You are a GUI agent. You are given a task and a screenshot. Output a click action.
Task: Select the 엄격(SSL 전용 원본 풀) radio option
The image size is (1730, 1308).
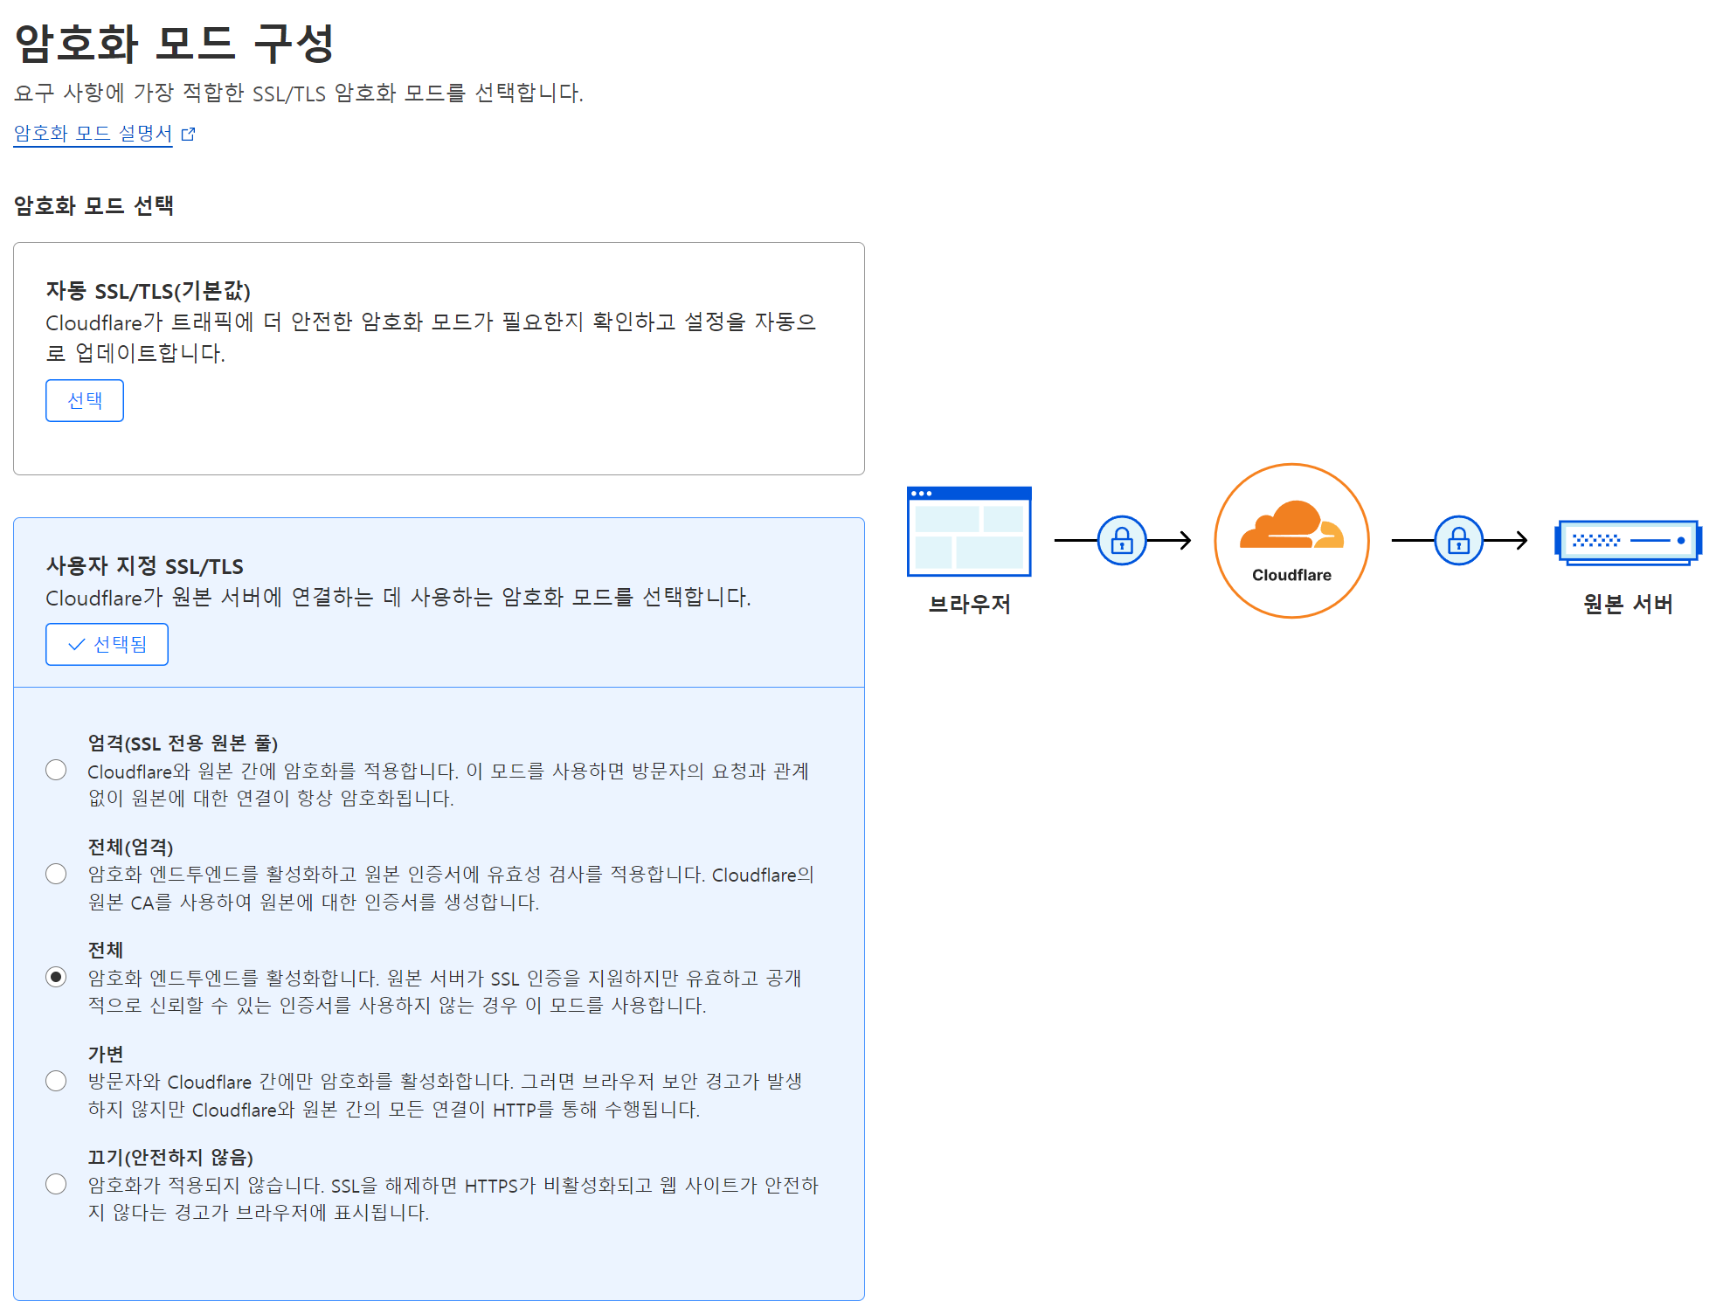pos(56,770)
